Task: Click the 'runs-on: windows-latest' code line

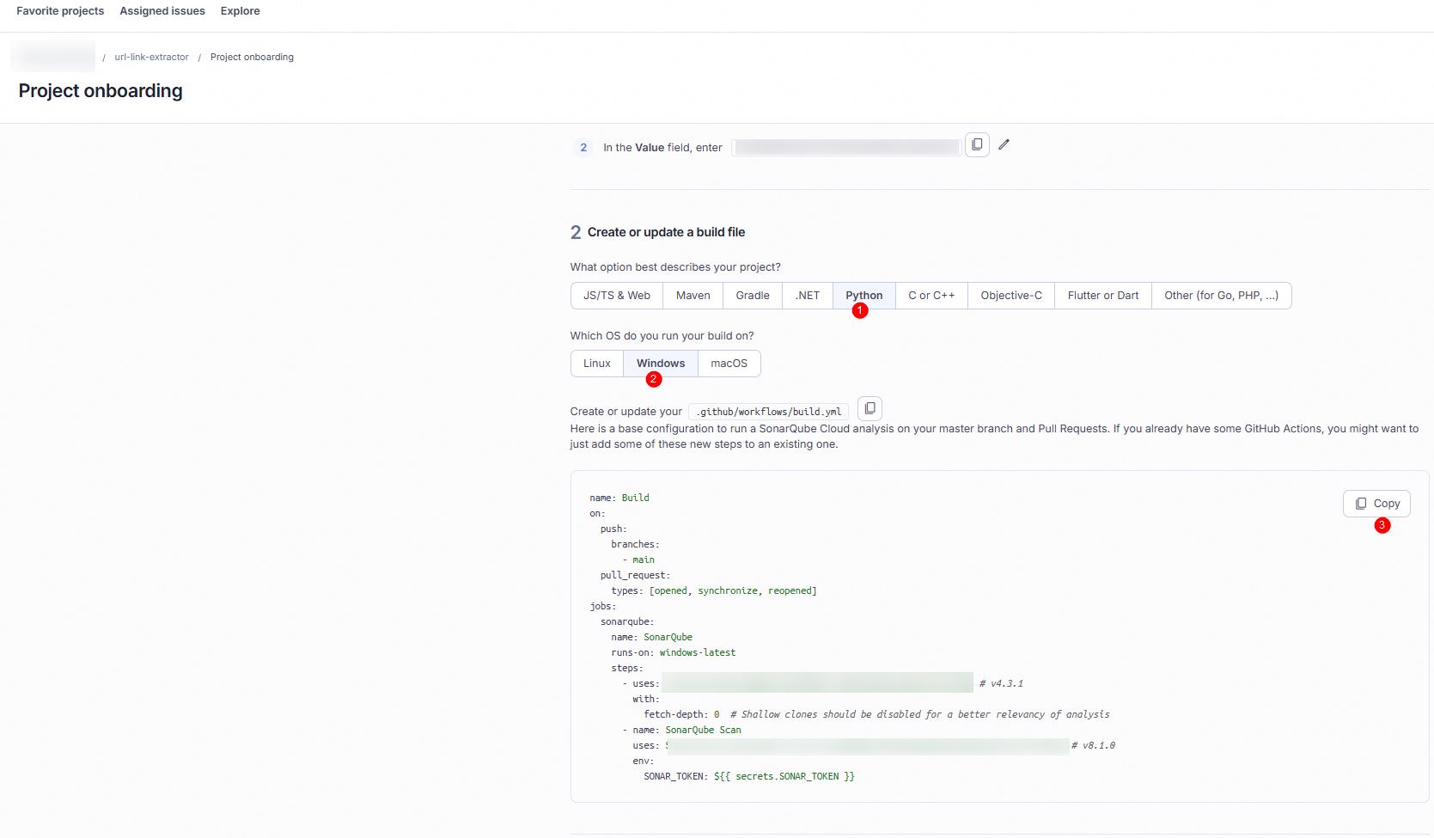Action: 674,652
